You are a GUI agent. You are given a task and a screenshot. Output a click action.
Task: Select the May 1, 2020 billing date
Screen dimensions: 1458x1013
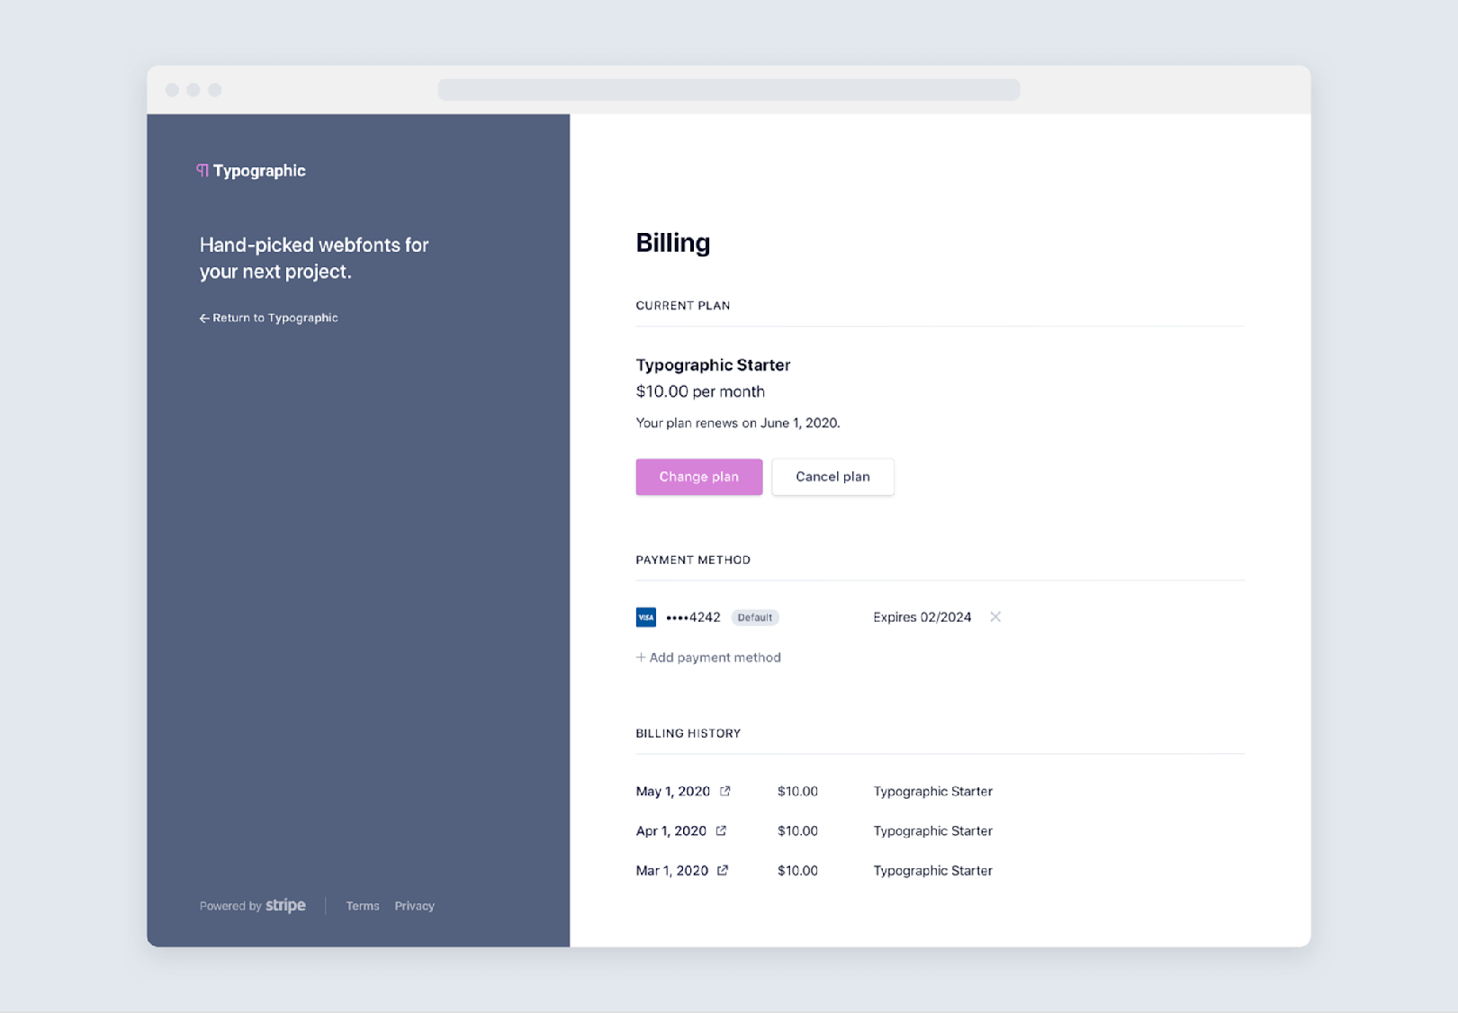click(672, 792)
